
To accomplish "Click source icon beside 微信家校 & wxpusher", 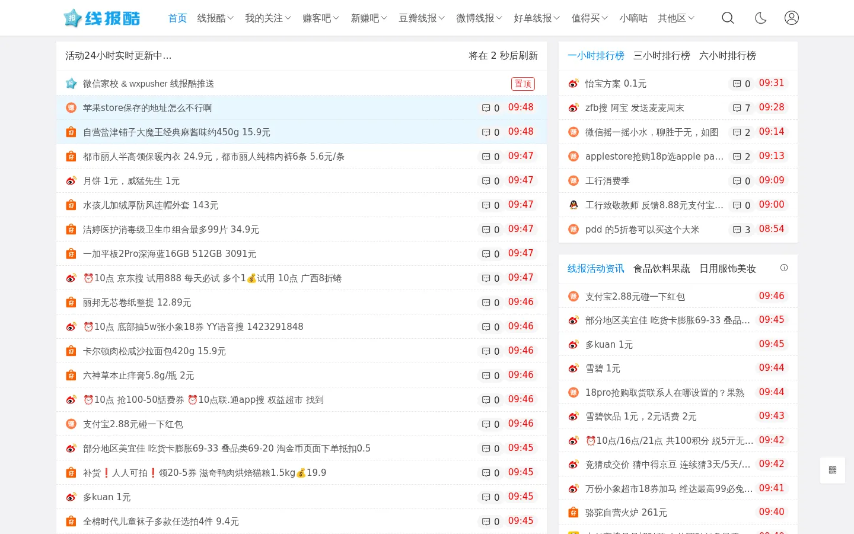I will tap(71, 84).
